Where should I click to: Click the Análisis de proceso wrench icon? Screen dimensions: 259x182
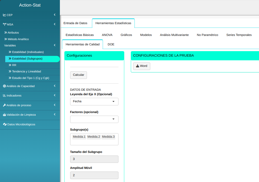click(4, 105)
